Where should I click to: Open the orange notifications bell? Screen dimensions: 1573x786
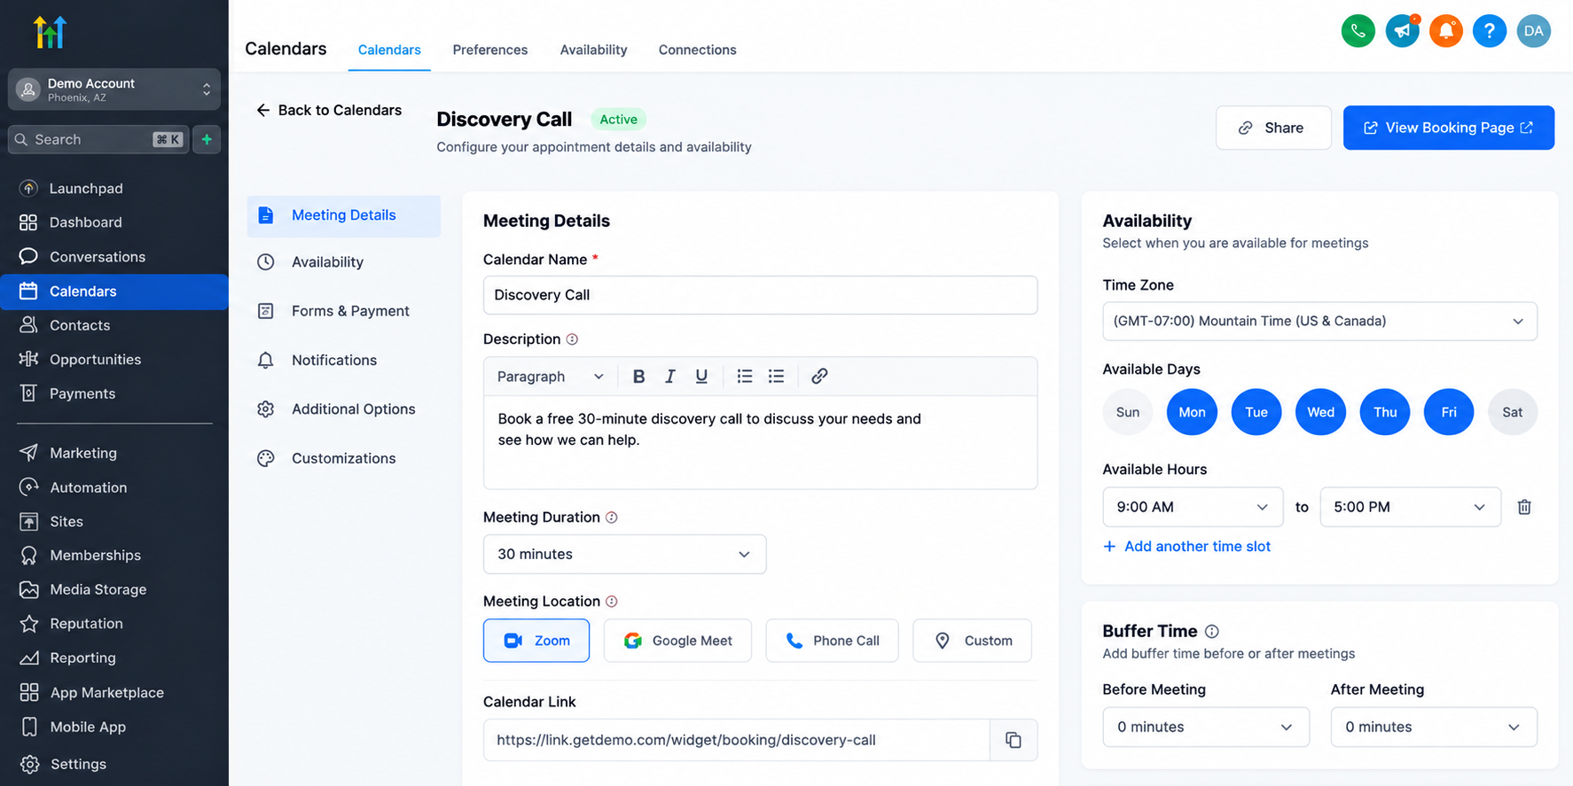pyautogui.click(x=1445, y=31)
